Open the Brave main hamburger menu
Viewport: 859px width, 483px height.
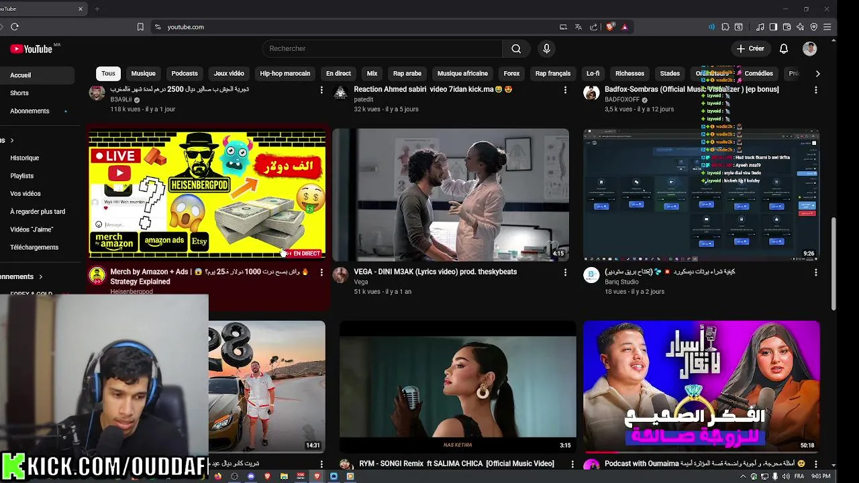[x=827, y=27]
